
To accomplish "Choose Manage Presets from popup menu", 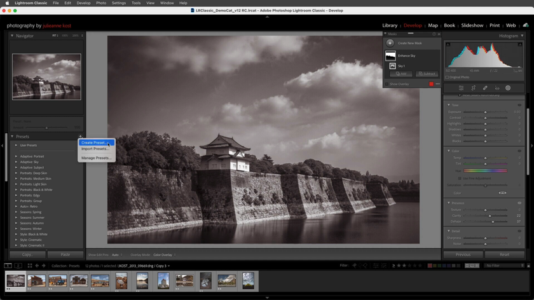I will [97, 158].
